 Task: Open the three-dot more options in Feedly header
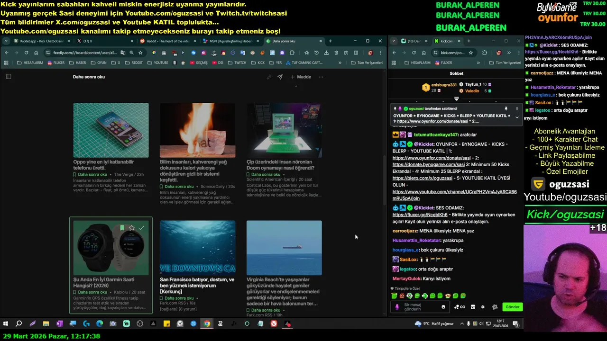(321, 77)
